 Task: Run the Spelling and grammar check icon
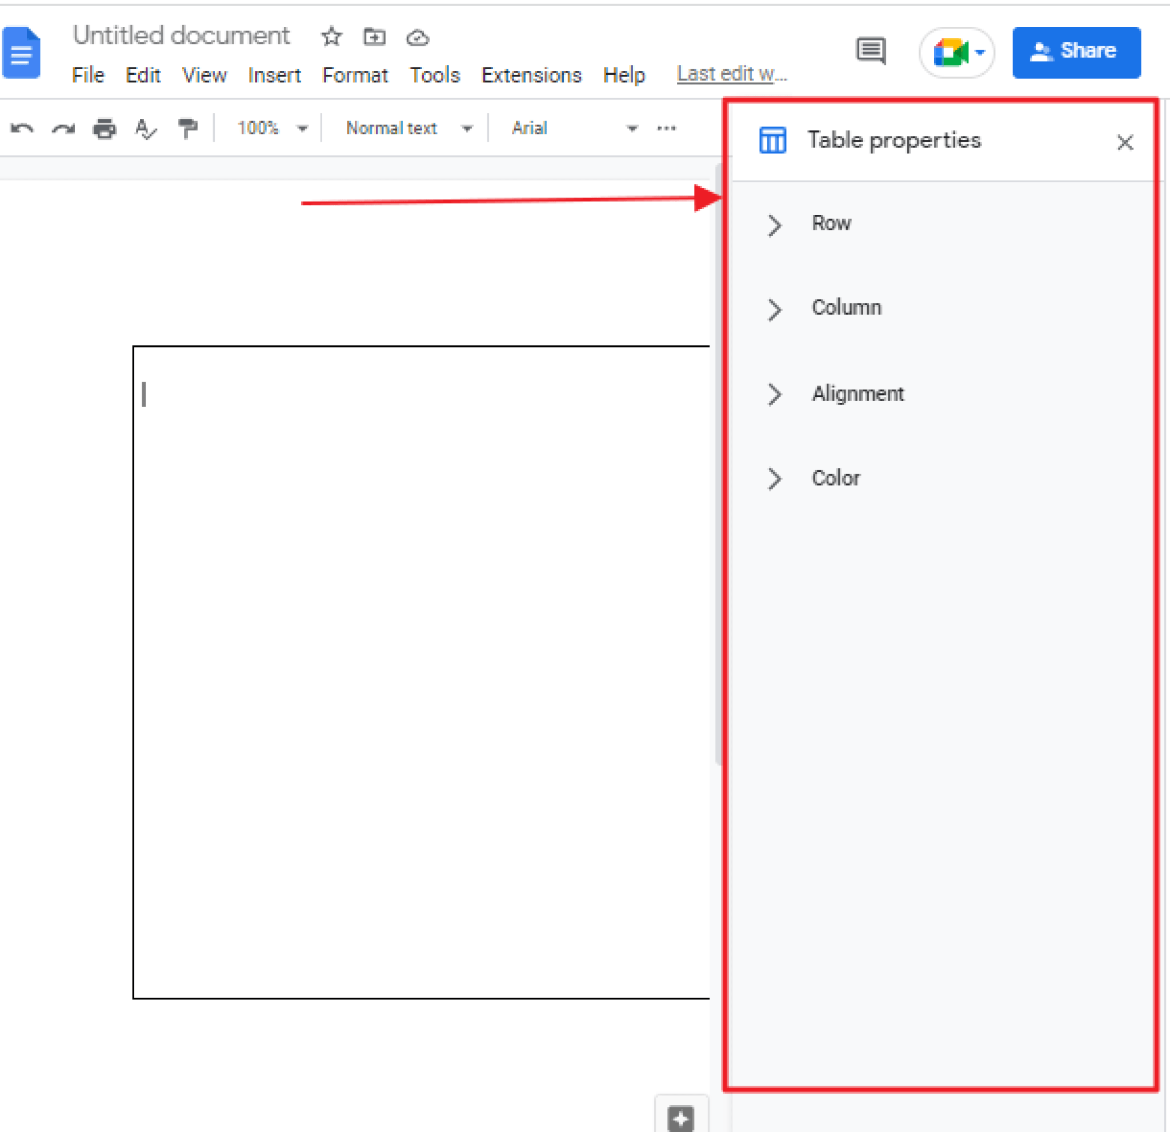coord(145,128)
